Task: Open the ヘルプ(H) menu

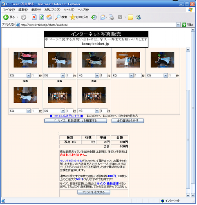Action: click(x=83, y=10)
